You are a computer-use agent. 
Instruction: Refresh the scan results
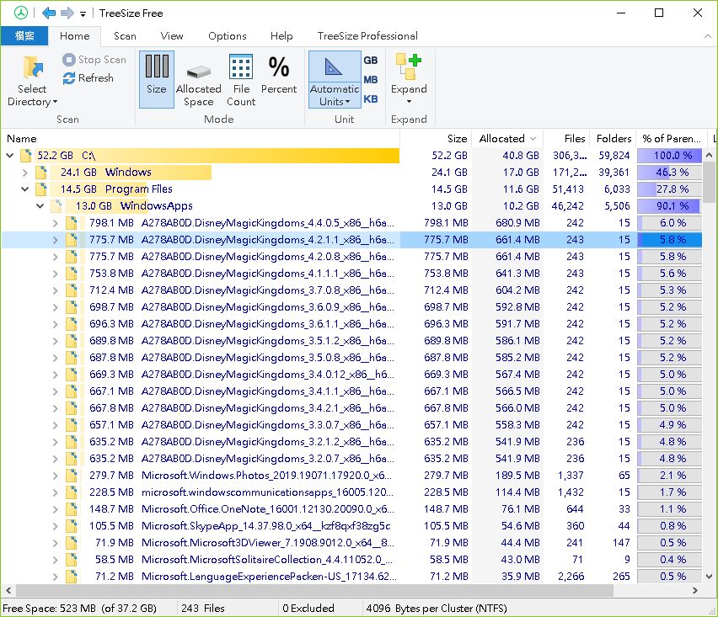coord(88,77)
